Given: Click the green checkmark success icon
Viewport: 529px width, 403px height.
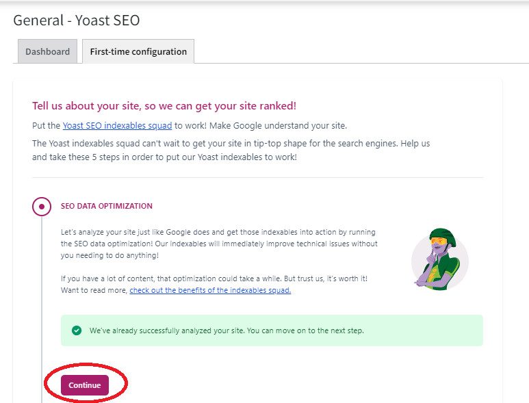Looking at the screenshot, I should [x=77, y=330].
